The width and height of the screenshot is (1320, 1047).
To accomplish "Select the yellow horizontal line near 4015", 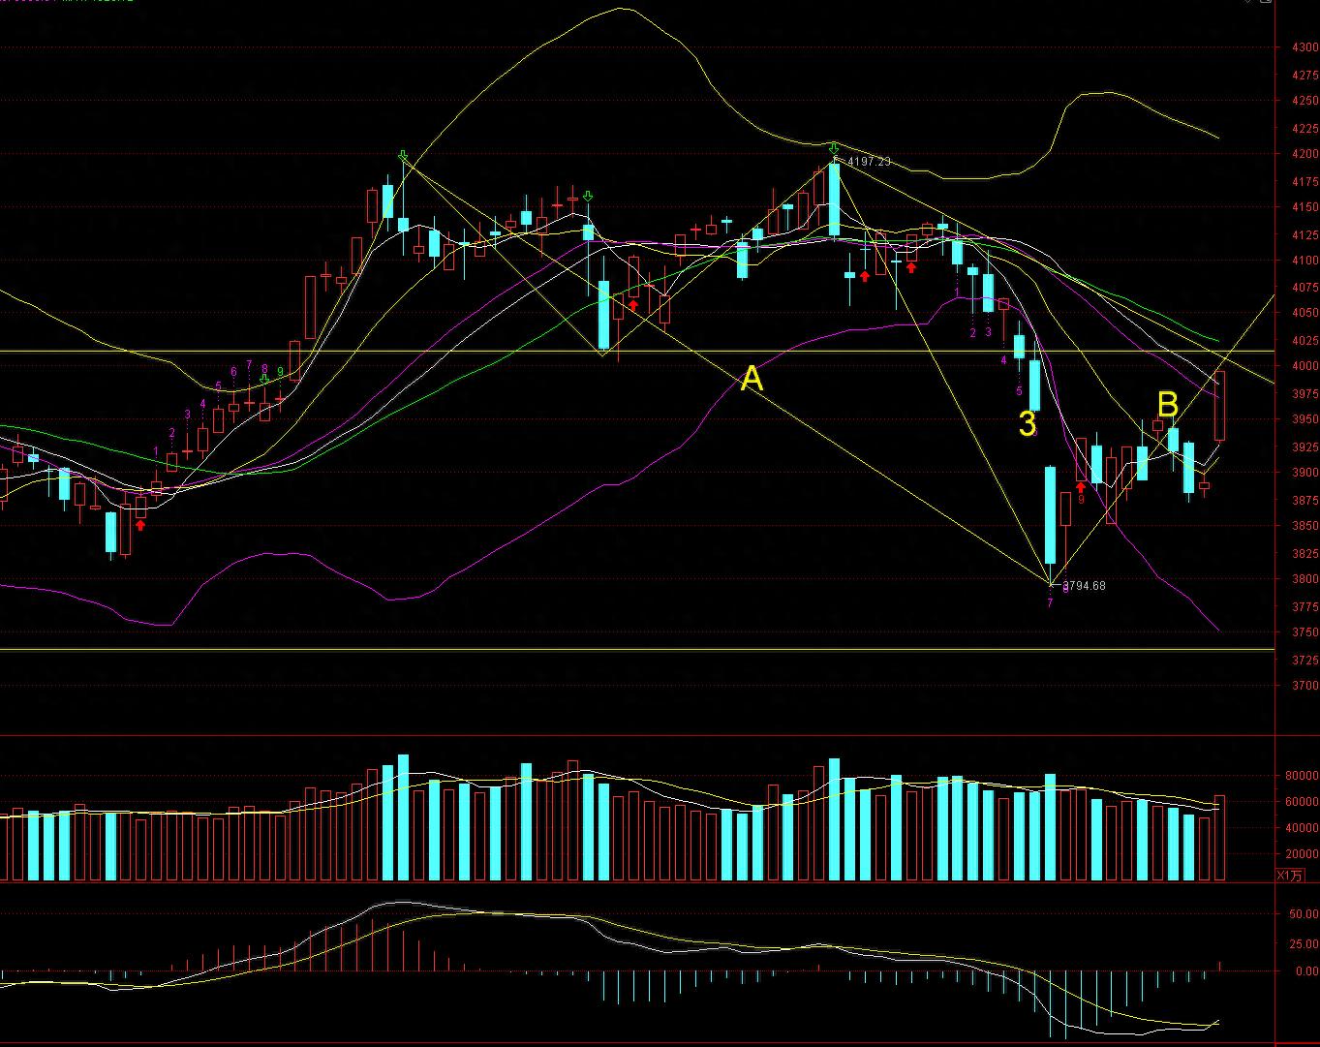I will point(637,351).
